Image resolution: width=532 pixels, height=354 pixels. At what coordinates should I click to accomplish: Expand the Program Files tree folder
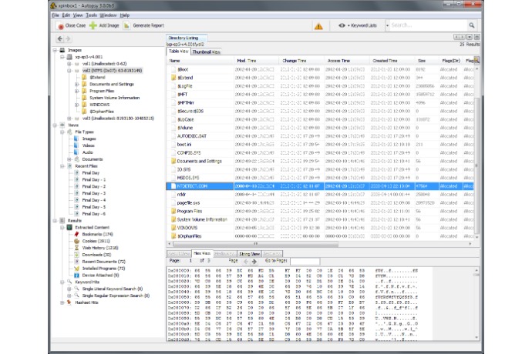pyautogui.click(x=76, y=91)
